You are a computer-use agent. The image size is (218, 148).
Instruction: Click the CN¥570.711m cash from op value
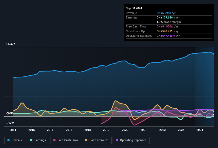point(166,31)
